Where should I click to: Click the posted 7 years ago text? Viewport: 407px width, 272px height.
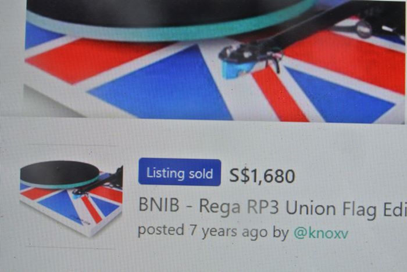tap(202, 231)
